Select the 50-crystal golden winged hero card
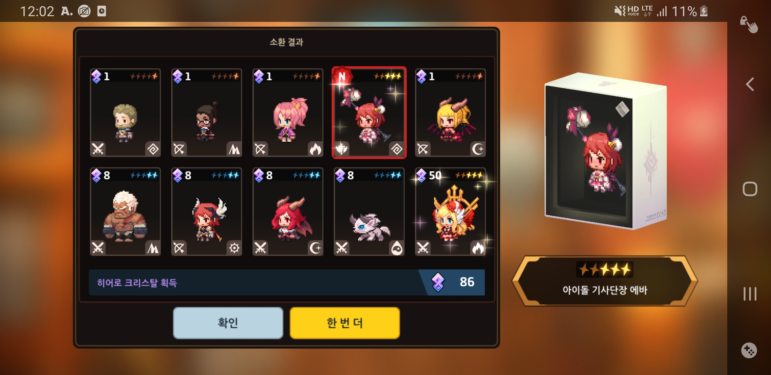771x375 pixels. (450, 212)
